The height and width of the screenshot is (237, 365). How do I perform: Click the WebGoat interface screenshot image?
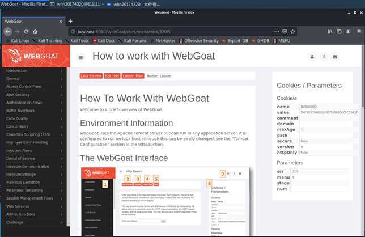tap(165, 202)
